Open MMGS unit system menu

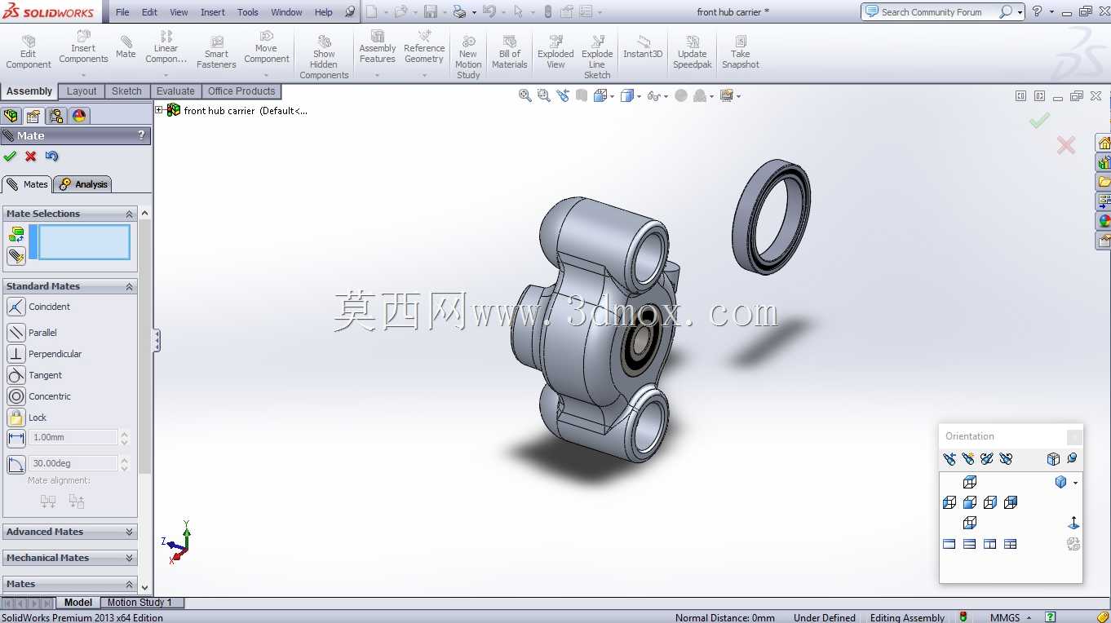1009,617
